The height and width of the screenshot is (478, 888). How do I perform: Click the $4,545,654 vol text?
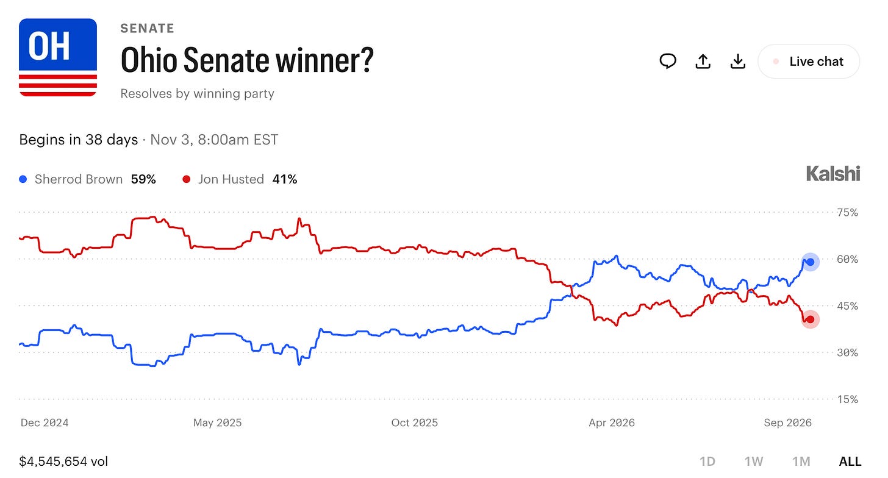point(63,462)
